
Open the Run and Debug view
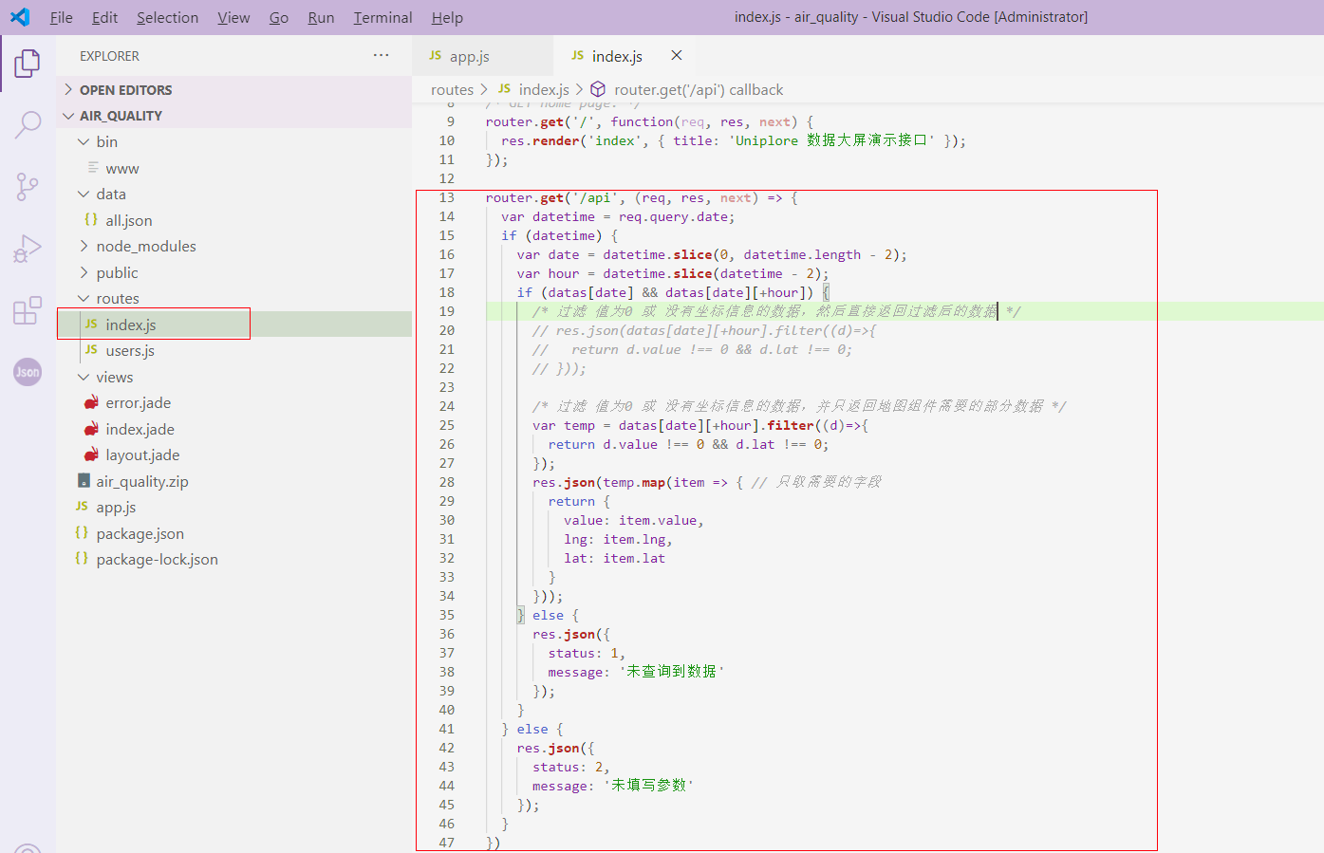(28, 249)
